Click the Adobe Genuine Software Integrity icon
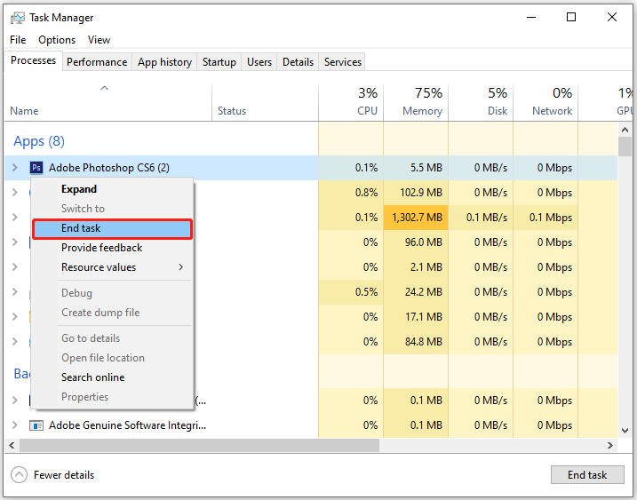 click(36, 425)
